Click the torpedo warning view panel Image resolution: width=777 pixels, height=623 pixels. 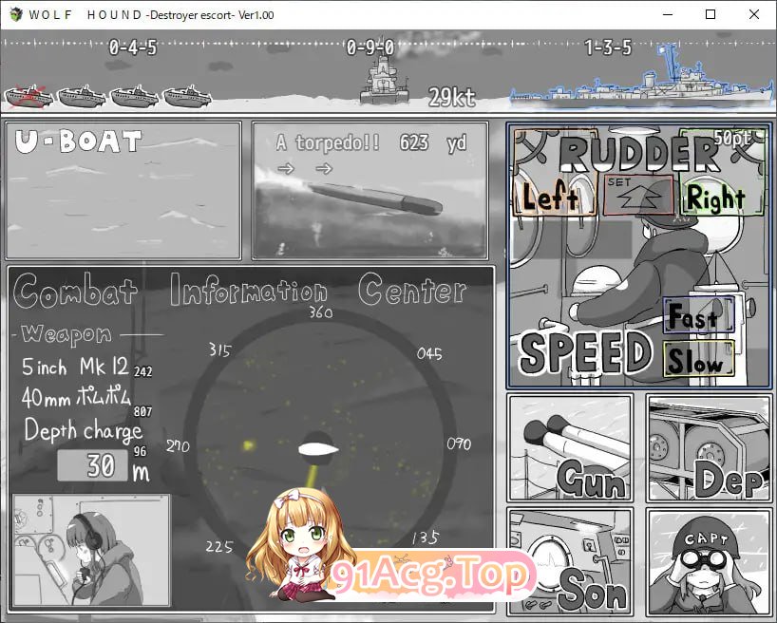[370, 191]
